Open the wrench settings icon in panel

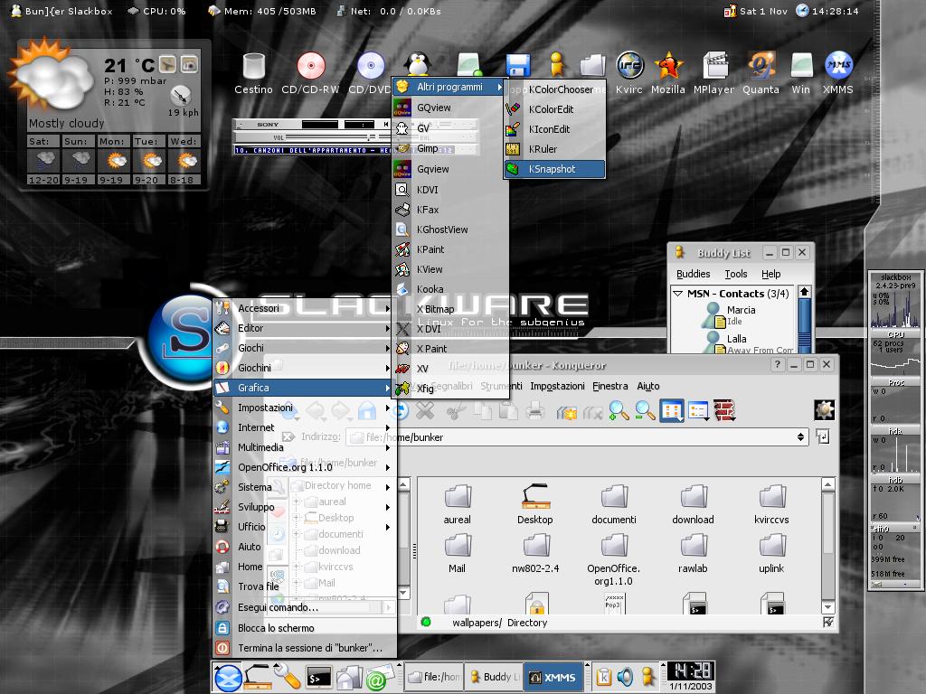pyautogui.click(x=288, y=678)
